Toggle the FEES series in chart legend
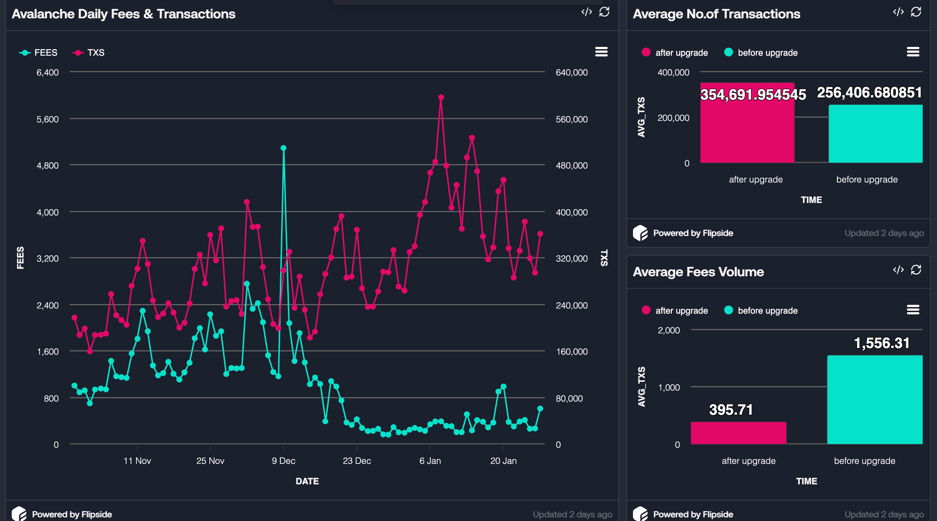937x521 pixels. [39, 53]
